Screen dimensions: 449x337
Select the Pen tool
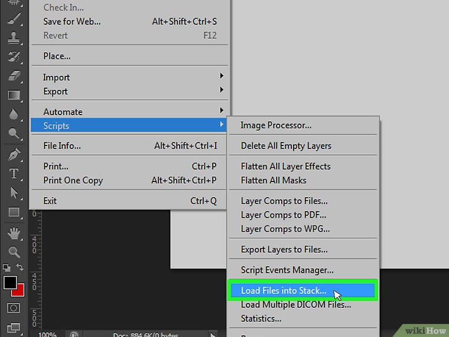pos(13,155)
